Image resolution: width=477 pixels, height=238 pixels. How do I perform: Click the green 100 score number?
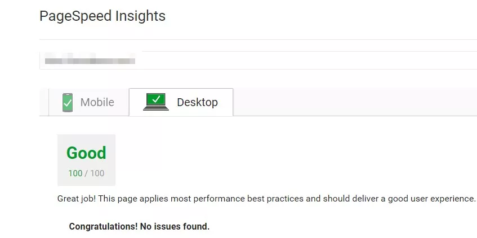(75, 173)
